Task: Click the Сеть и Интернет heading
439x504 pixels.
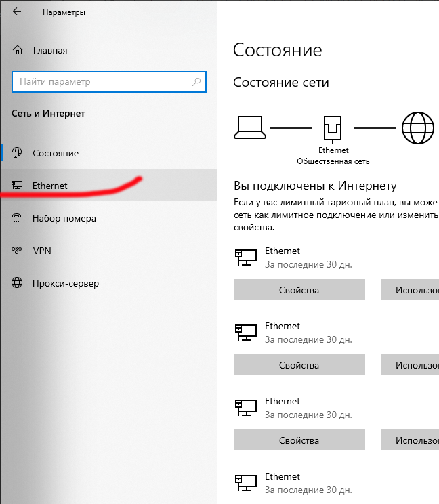Action: coord(48,113)
